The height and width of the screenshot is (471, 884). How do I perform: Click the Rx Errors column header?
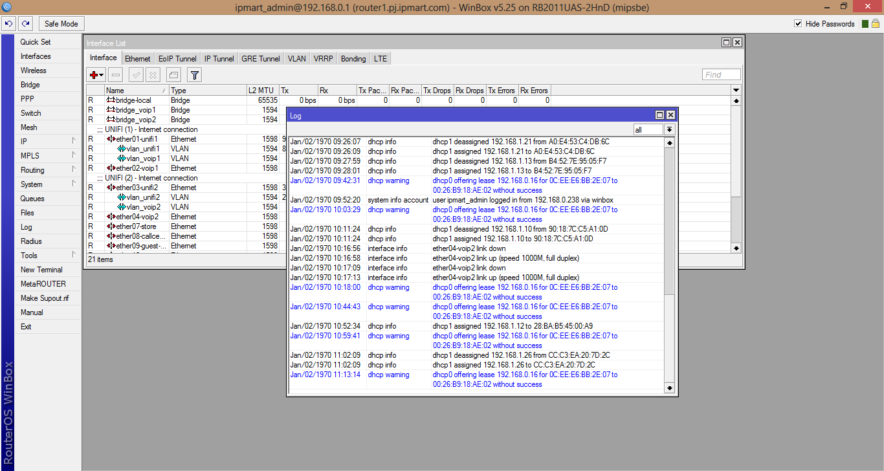click(535, 91)
